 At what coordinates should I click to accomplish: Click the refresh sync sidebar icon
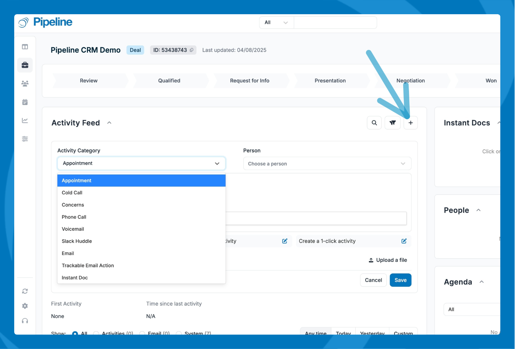pos(25,291)
